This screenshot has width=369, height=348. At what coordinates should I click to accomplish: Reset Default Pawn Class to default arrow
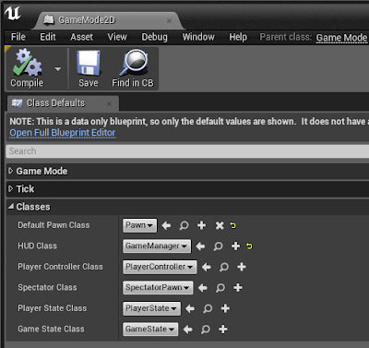(x=232, y=225)
